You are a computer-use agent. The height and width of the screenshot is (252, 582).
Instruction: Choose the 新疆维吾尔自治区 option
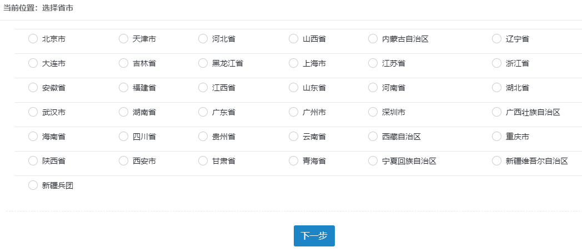click(x=496, y=161)
